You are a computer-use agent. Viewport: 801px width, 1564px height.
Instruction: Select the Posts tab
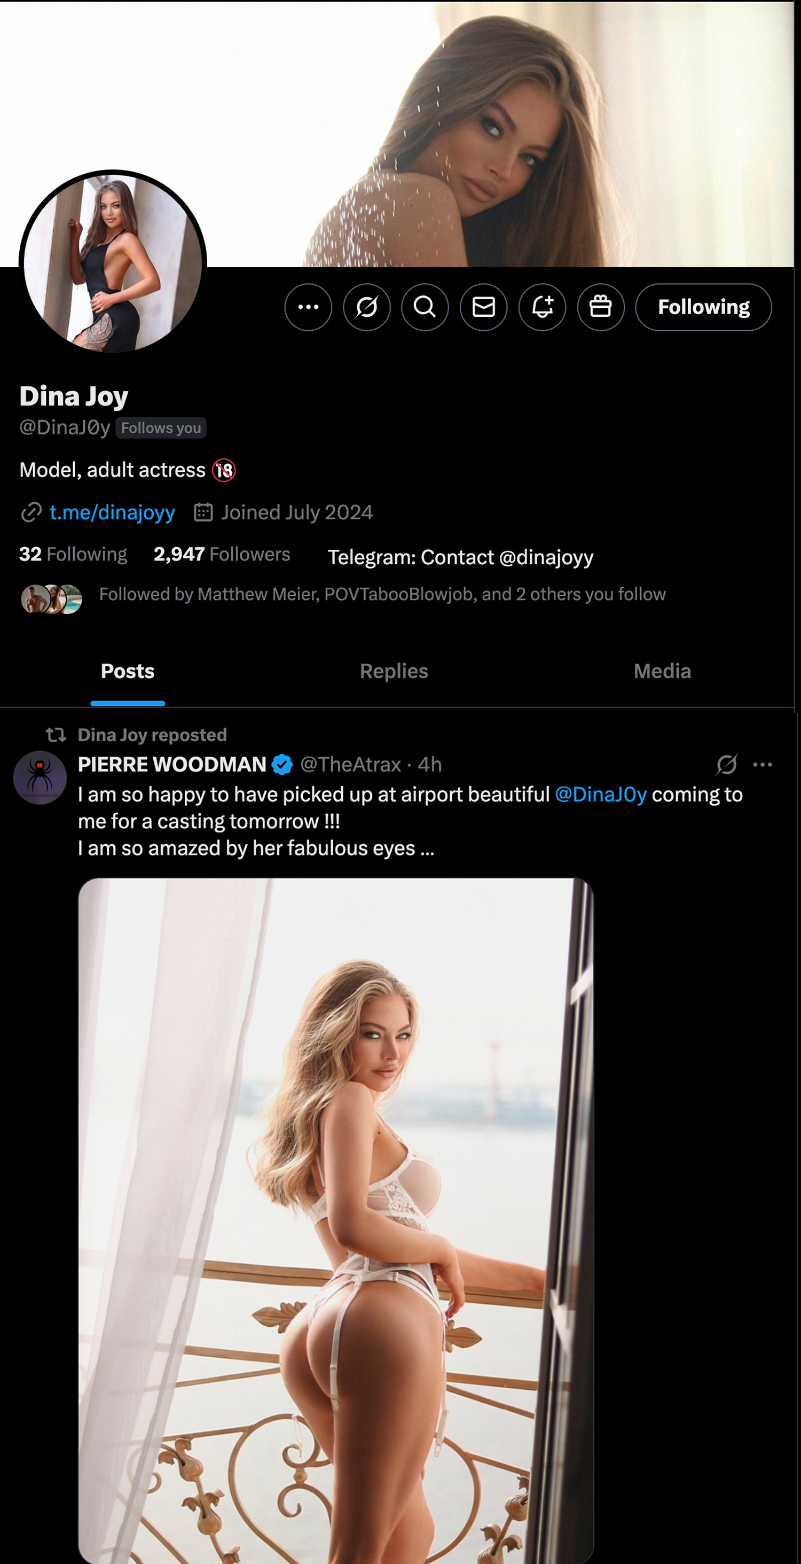tap(128, 671)
